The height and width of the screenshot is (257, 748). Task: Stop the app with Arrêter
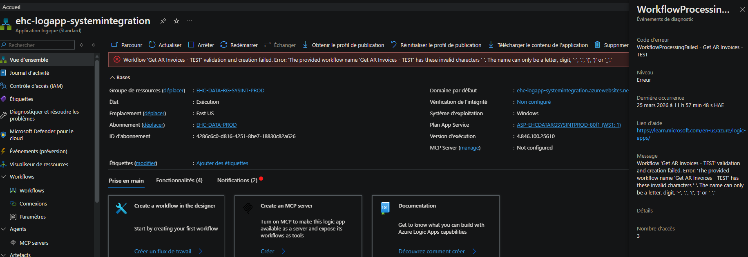pos(201,45)
